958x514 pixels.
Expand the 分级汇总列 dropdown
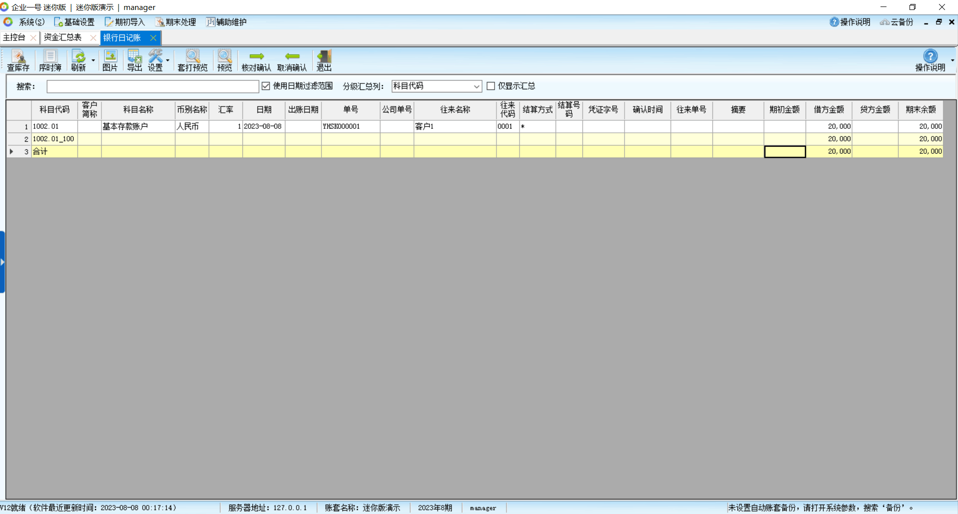(476, 86)
